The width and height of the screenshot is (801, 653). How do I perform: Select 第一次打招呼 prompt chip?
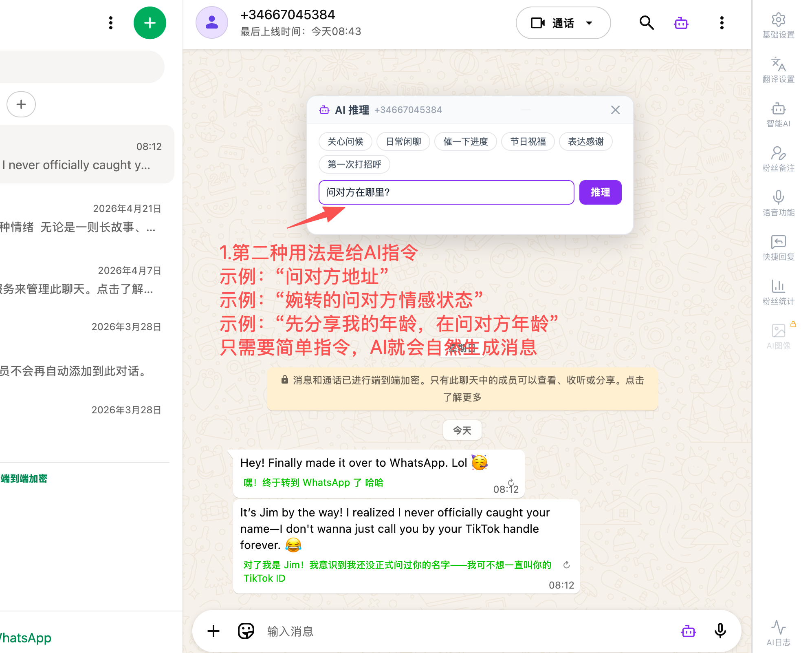(354, 164)
